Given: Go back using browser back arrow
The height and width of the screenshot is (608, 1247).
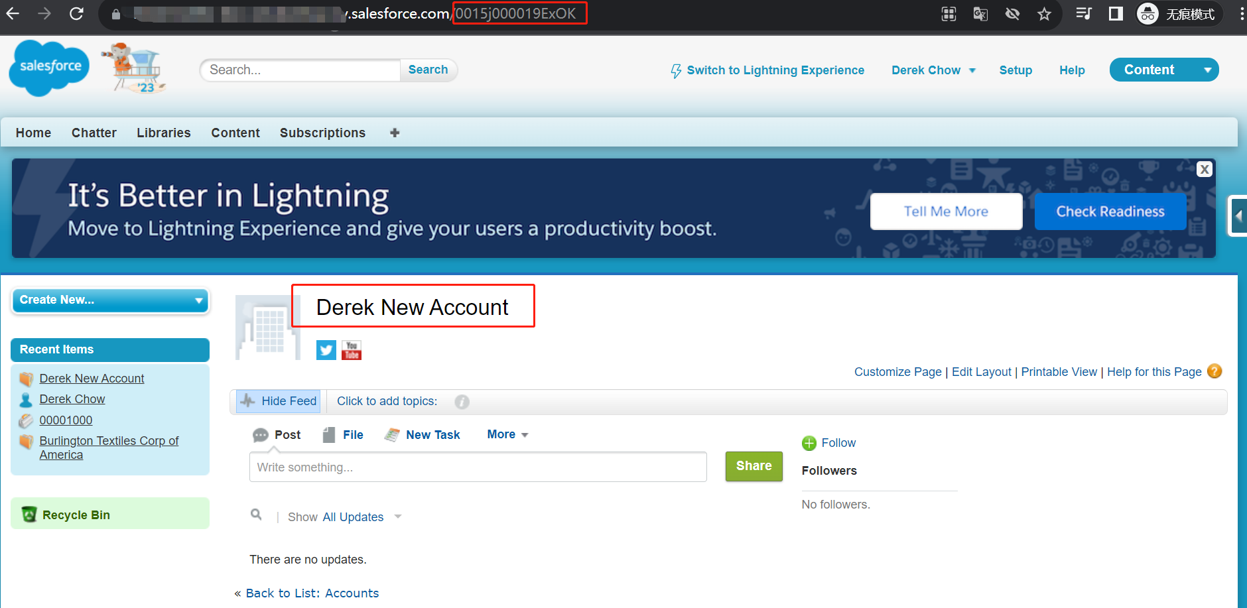Looking at the screenshot, I should click(x=13, y=13).
